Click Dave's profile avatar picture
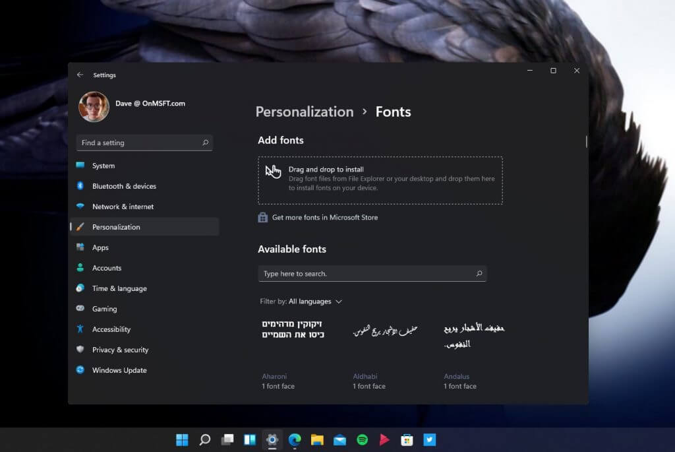This screenshot has width=675, height=452. click(94, 106)
